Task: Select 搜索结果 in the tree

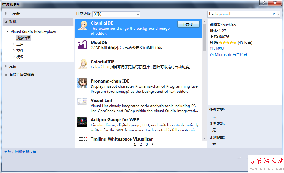Action: point(23,38)
